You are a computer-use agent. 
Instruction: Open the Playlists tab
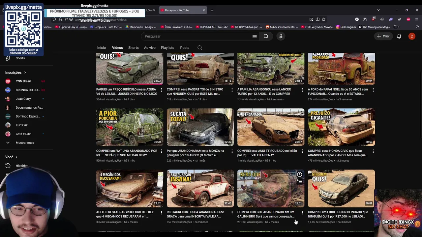167,48
